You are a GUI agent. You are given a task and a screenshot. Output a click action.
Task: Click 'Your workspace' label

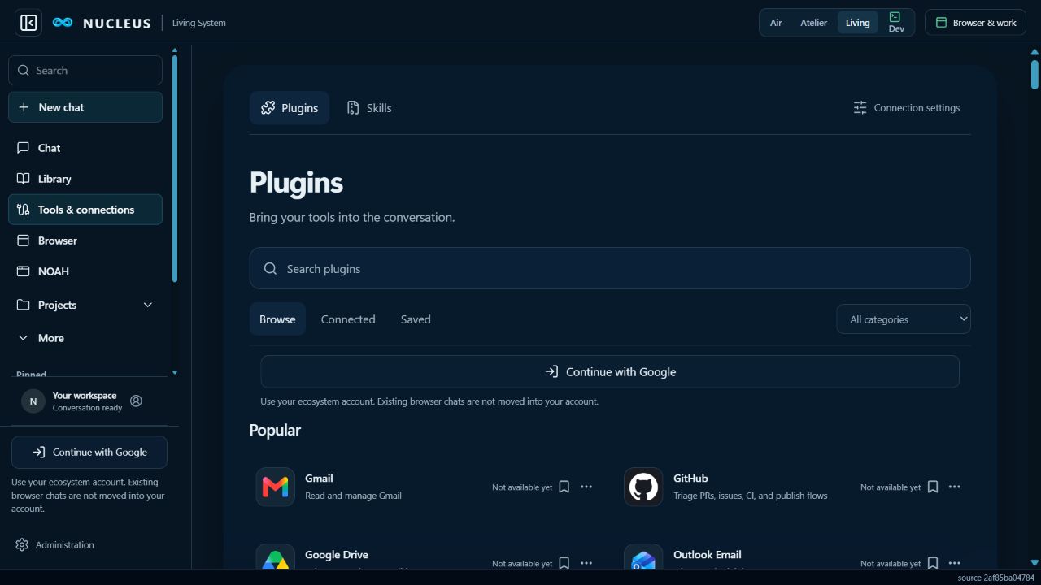coord(85,396)
